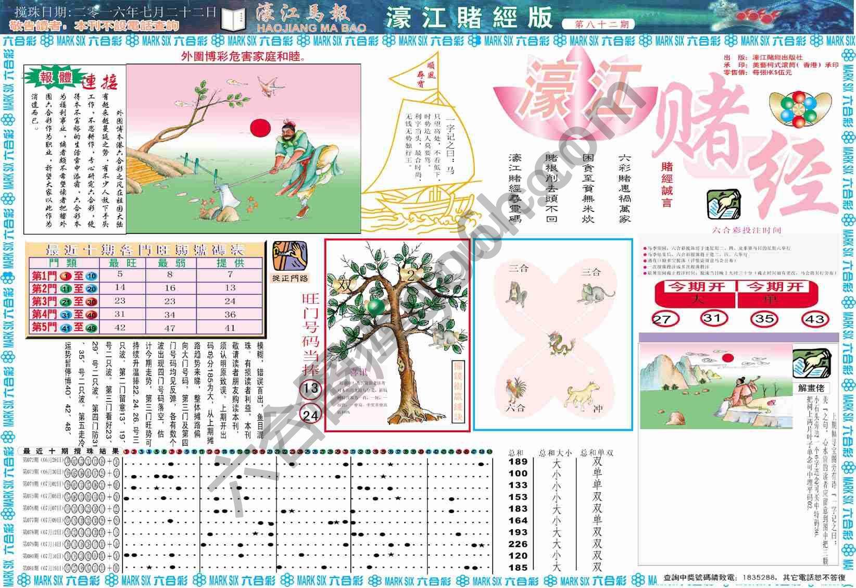Click the 外圍博彩危害家庭和睦 slogan
856x588 pixels.
coord(243,56)
